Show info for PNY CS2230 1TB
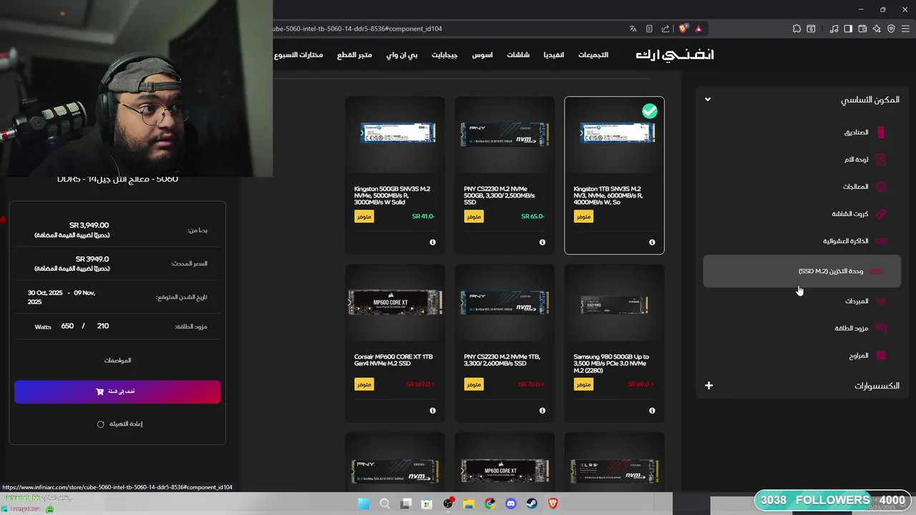Image resolution: width=916 pixels, height=515 pixels. [542, 411]
